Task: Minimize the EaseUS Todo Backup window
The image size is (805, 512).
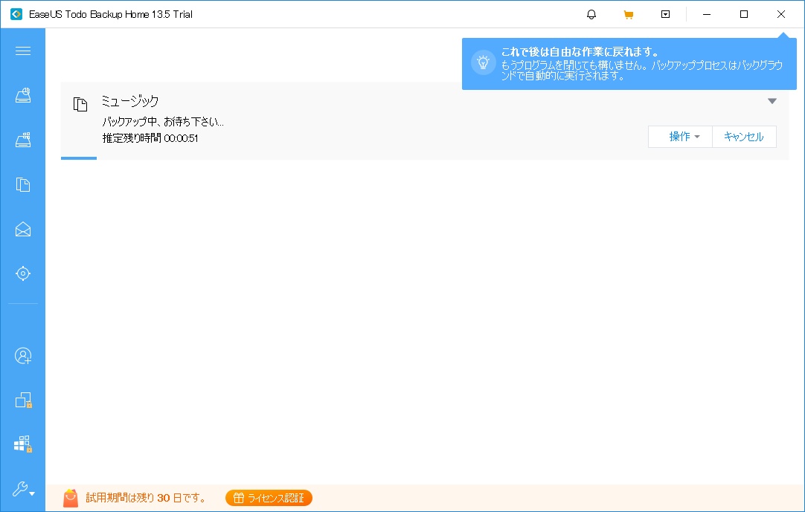Action: 707,14
